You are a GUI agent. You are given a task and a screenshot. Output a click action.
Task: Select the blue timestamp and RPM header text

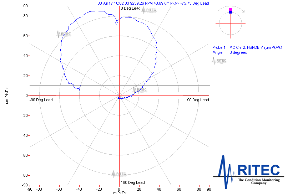point(153,3)
